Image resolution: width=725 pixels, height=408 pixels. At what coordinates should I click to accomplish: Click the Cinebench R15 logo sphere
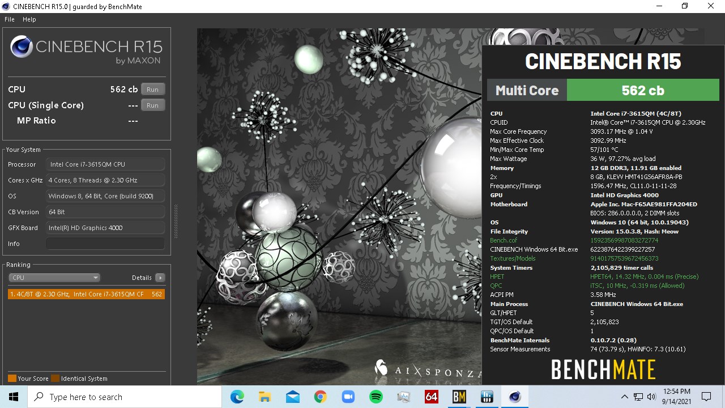tap(21, 47)
